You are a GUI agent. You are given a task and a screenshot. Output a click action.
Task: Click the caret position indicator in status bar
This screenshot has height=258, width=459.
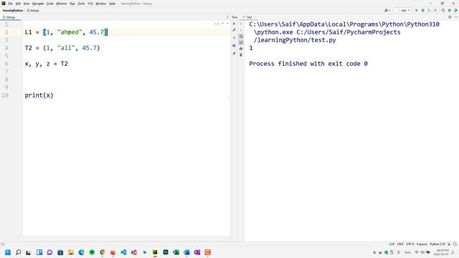[392, 244]
